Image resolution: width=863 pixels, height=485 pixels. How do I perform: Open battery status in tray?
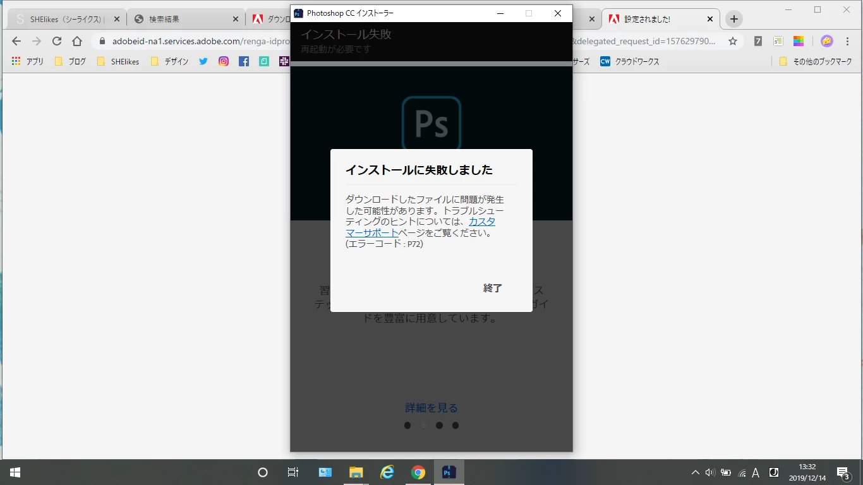coord(726,472)
